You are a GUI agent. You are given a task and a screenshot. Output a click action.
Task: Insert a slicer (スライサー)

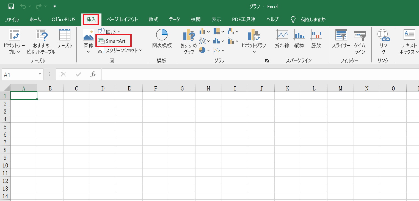341,38
